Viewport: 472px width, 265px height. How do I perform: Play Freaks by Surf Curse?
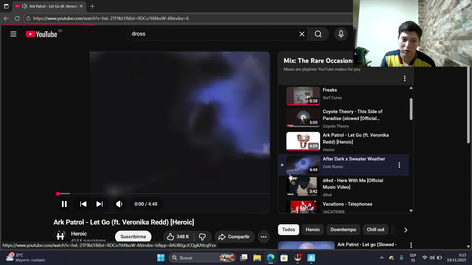[x=343, y=95]
